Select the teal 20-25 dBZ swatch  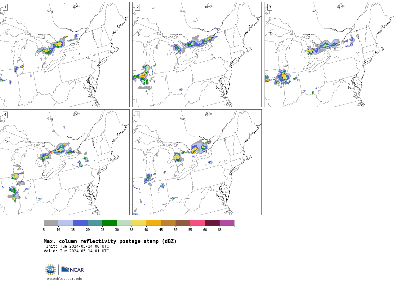click(95, 223)
